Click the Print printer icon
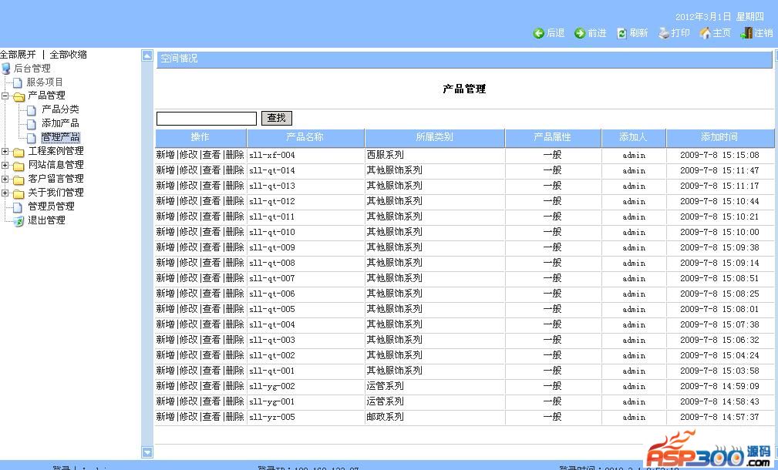This screenshot has height=470, width=778. pos(664,33)
